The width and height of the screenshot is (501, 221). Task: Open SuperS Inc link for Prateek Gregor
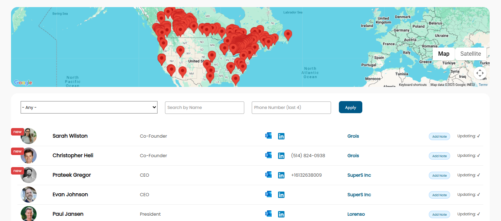click(359, 175)
